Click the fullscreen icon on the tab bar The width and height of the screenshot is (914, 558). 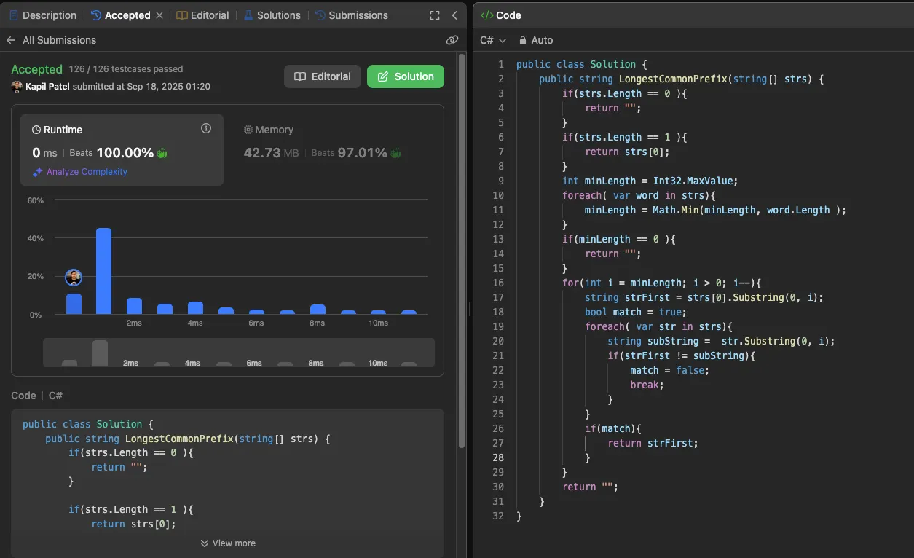coord(435,15)
